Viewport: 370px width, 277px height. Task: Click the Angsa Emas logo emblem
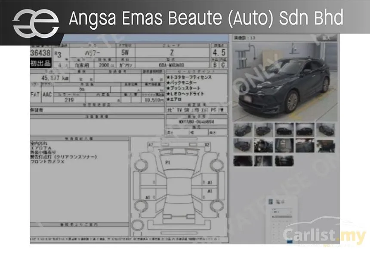pyautogui.click(x=36, y=23)
